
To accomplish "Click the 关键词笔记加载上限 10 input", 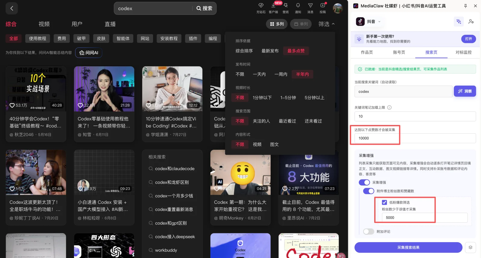I will (x=415, y=116).
